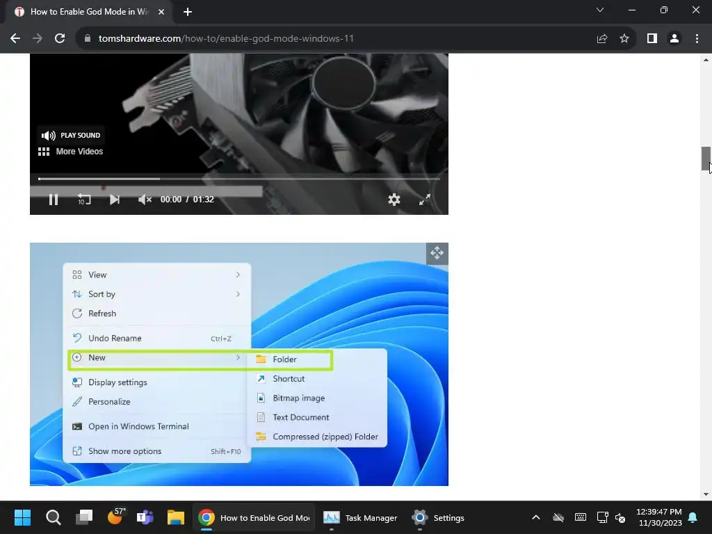
Task: Expand the article image with arrows icon
Action: coord(437,253)
